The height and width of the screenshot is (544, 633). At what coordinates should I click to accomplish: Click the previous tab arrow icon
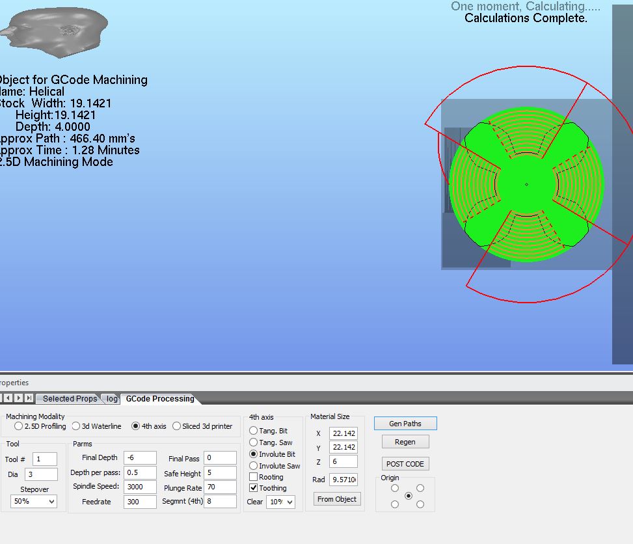tap(8, 398)
